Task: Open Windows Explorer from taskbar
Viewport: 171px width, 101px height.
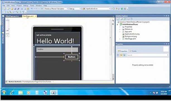Action: coord(20,93)
